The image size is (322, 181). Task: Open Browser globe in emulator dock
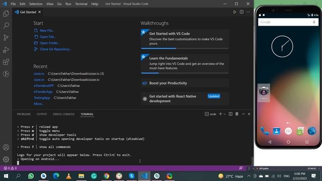[312, 131]
